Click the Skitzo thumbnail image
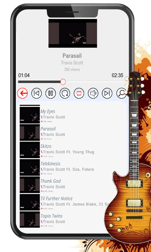Screen dimensions: 151x252 [30, 150]
